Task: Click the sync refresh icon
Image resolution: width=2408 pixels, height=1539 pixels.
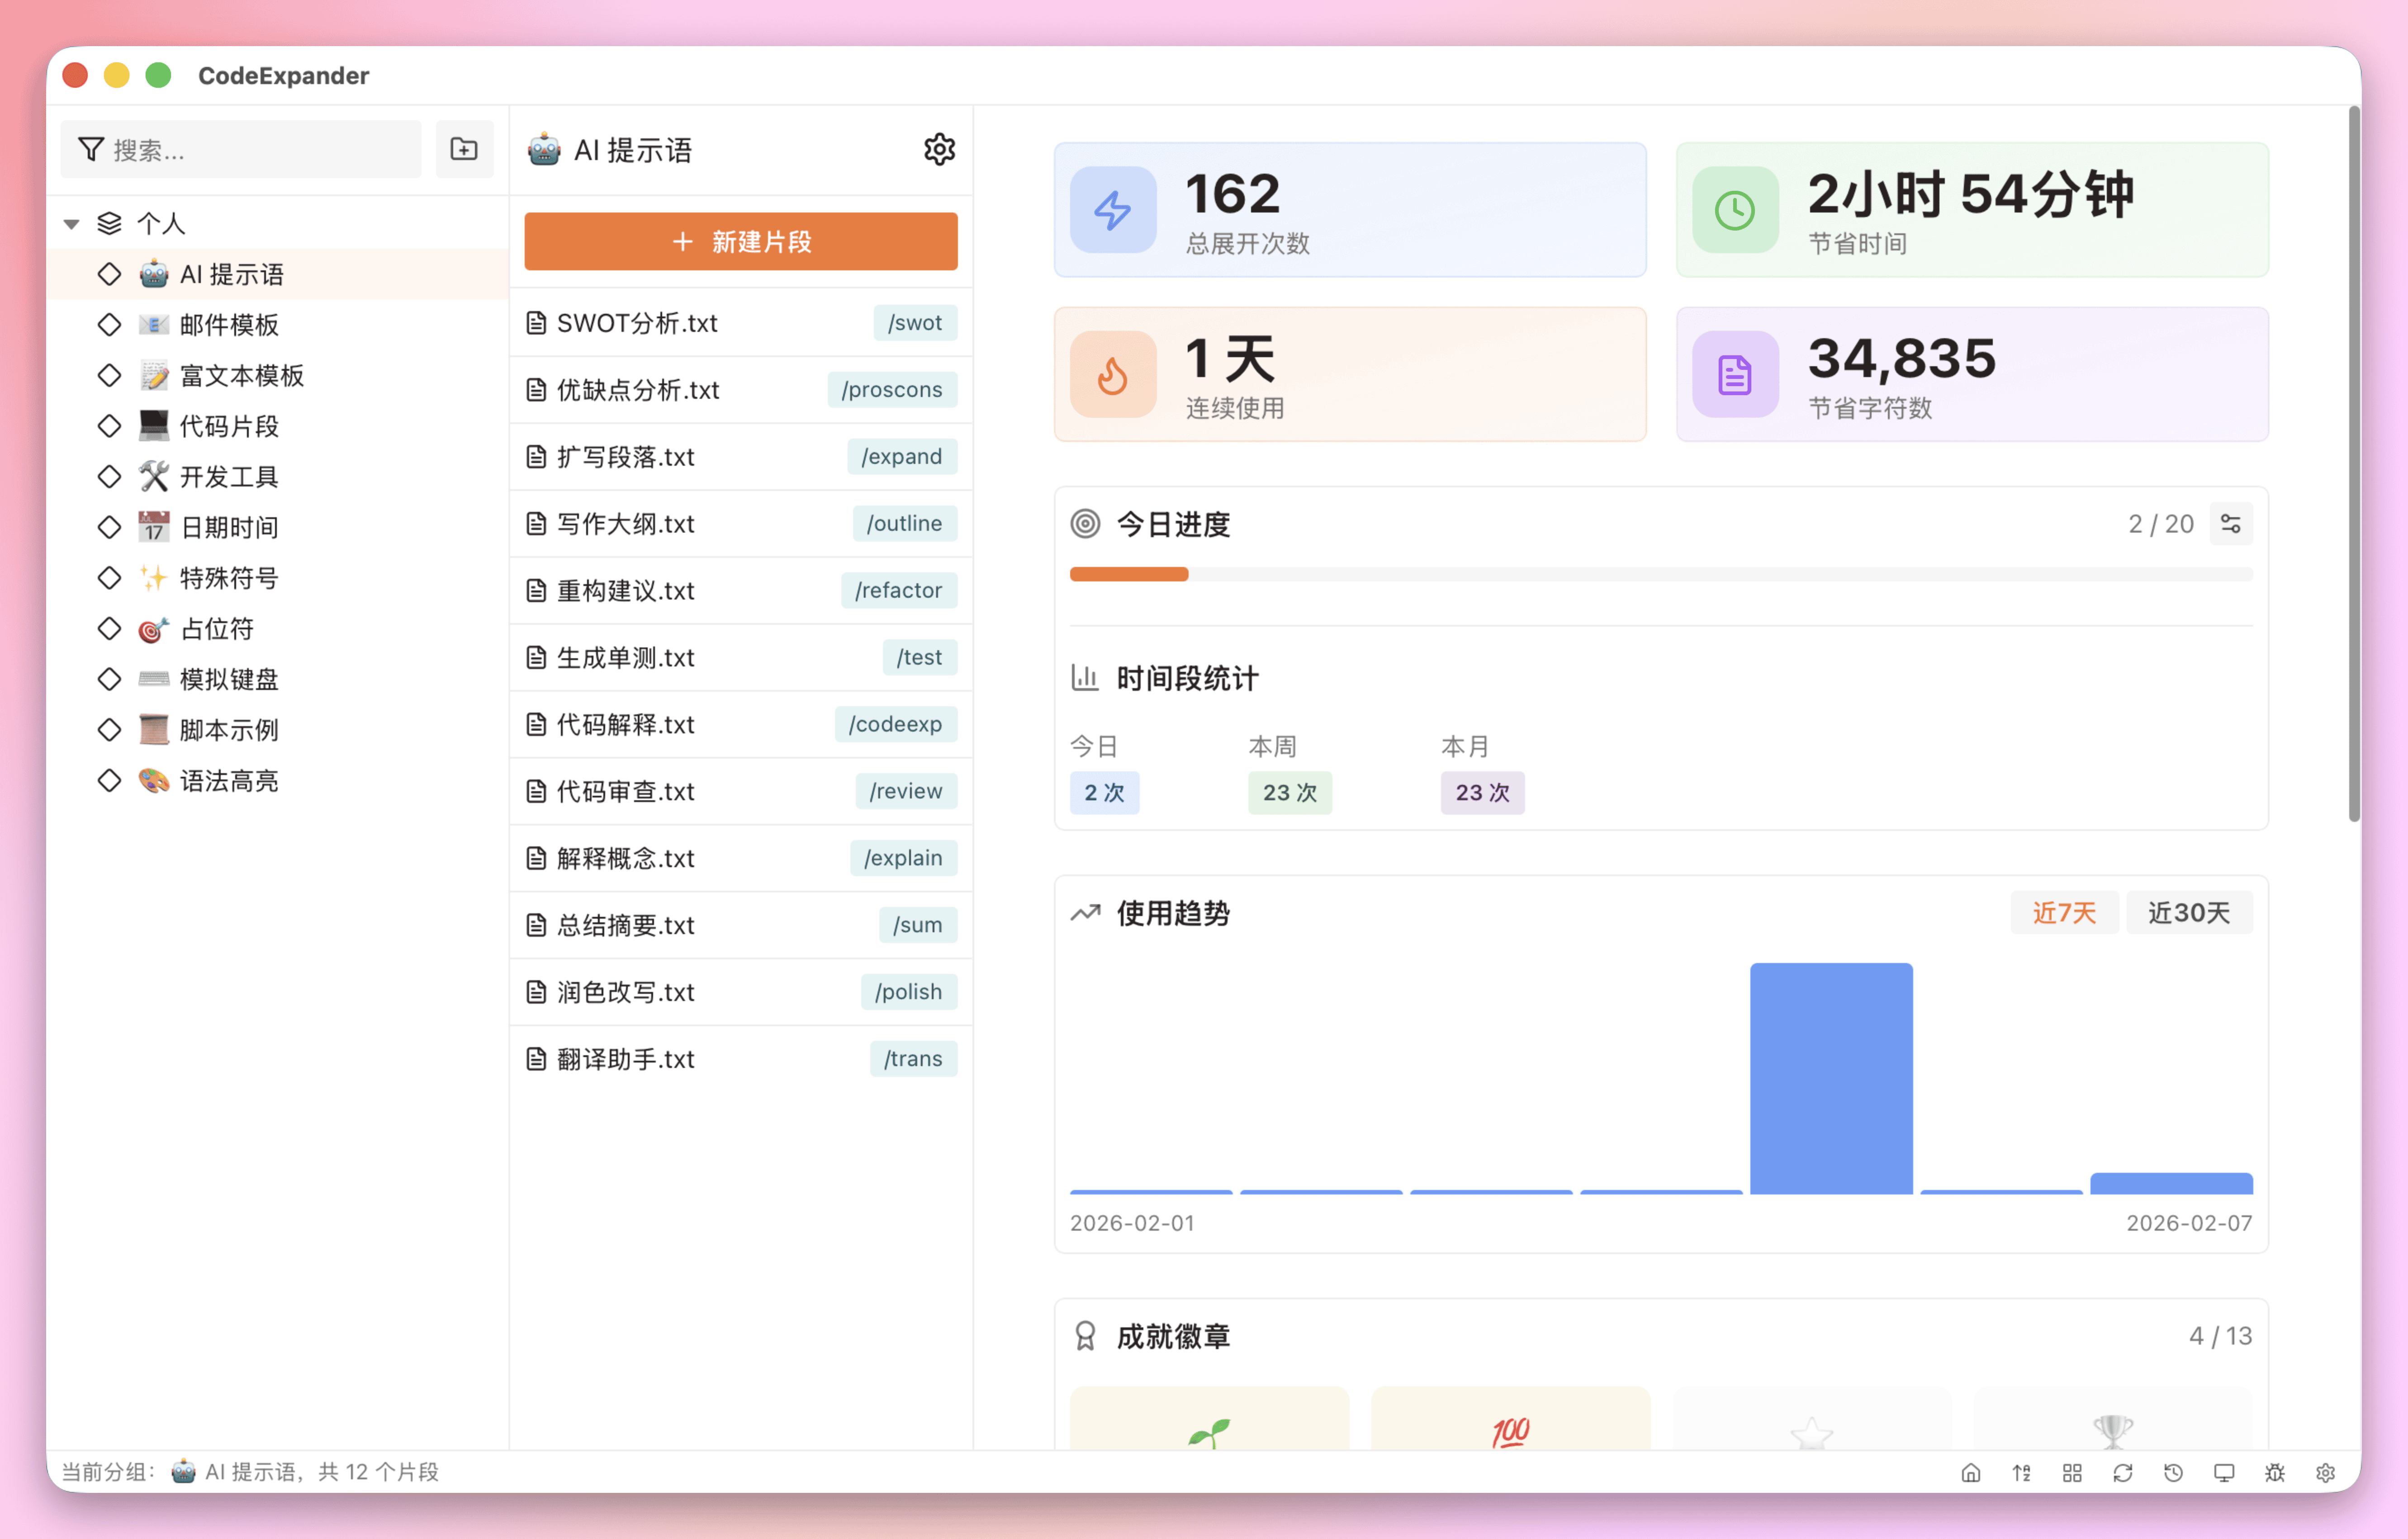Action: point(2122,1472)
